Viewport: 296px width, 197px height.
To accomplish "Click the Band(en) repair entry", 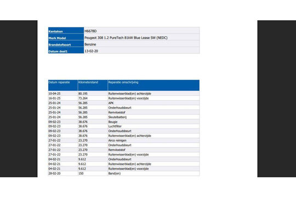I will pyautogui.click(x=115, y=173).
